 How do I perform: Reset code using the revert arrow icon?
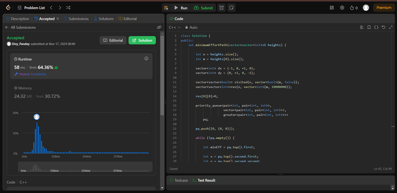pos(383,28)
